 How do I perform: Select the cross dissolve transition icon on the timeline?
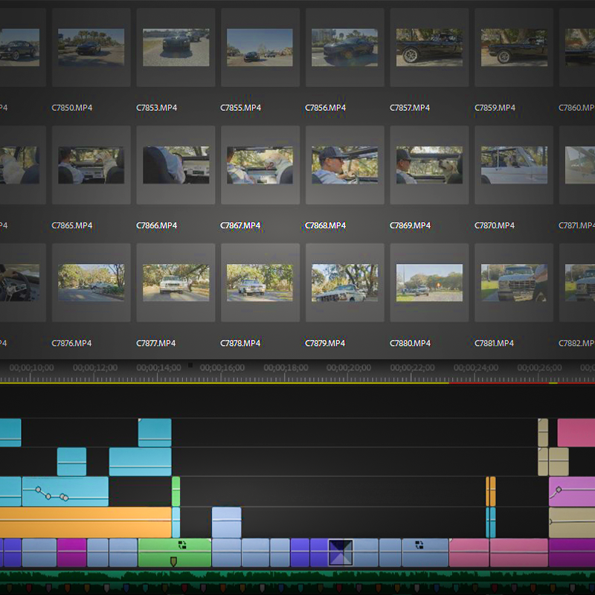[341, 553]
